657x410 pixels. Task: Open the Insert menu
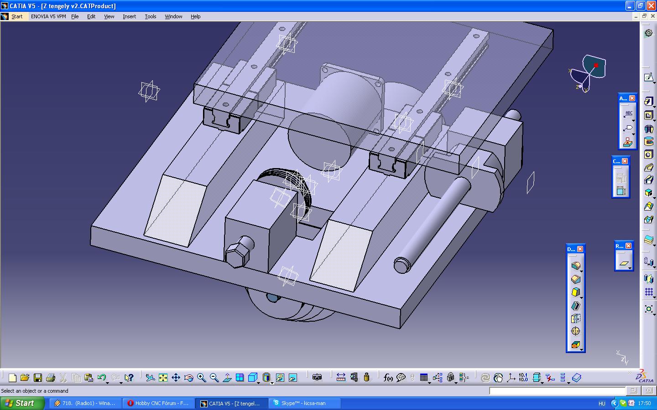click(129, 16)
